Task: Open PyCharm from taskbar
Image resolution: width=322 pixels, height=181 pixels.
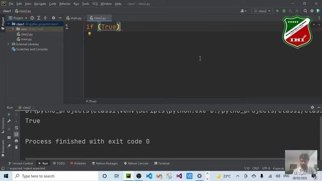Action: click(x=128, y=176)
